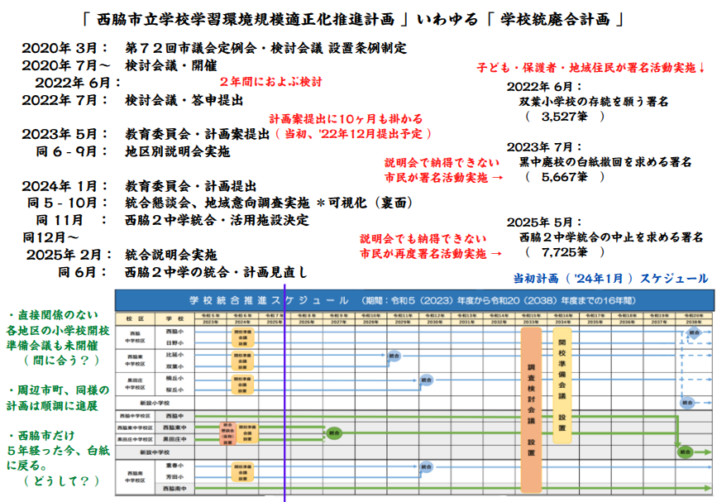This screenshot has width=717, height=502.
Task: Click the blue 統合 marker on 楠丘小 row
Action: click(x=426, y=380)
